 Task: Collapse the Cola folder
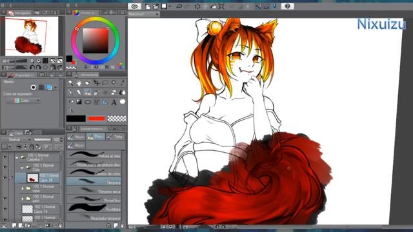[x=22, y=168]
